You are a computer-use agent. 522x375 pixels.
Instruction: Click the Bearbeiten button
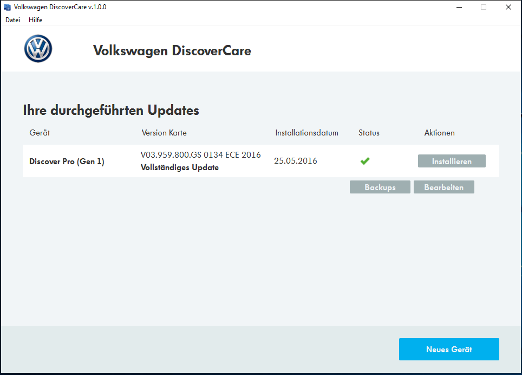tap(443, 187)
